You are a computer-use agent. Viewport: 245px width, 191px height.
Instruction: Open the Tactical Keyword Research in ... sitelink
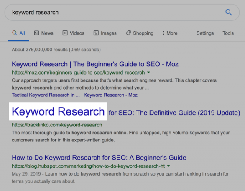[46, 95]
